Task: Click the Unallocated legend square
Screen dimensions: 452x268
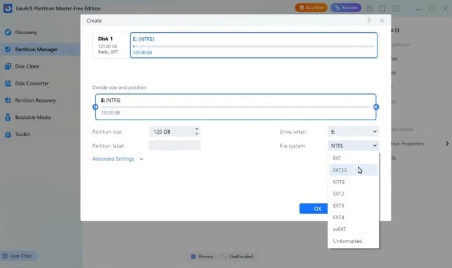Action: click(x=224, y=256)
